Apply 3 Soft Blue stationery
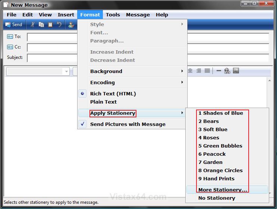The image size is (277, 209). (227, 129)
